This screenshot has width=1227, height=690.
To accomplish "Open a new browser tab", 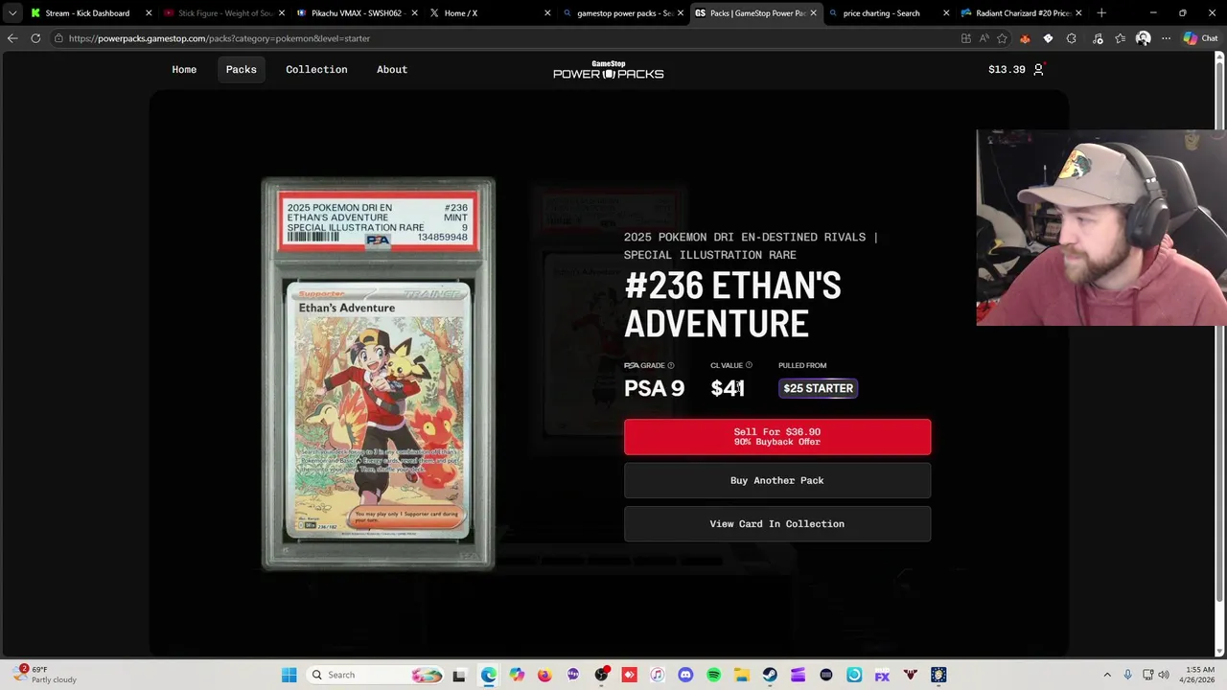I will pyautogui.click(x=1101, y=13).
